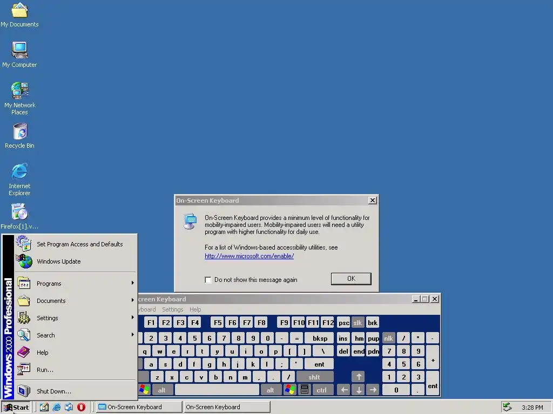Click the del key

pyautogui.click(x=343, y=351)
